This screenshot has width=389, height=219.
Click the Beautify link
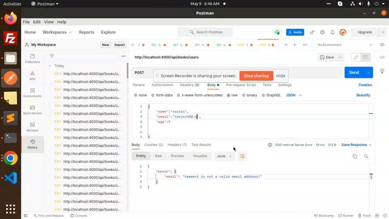point(363,95)
